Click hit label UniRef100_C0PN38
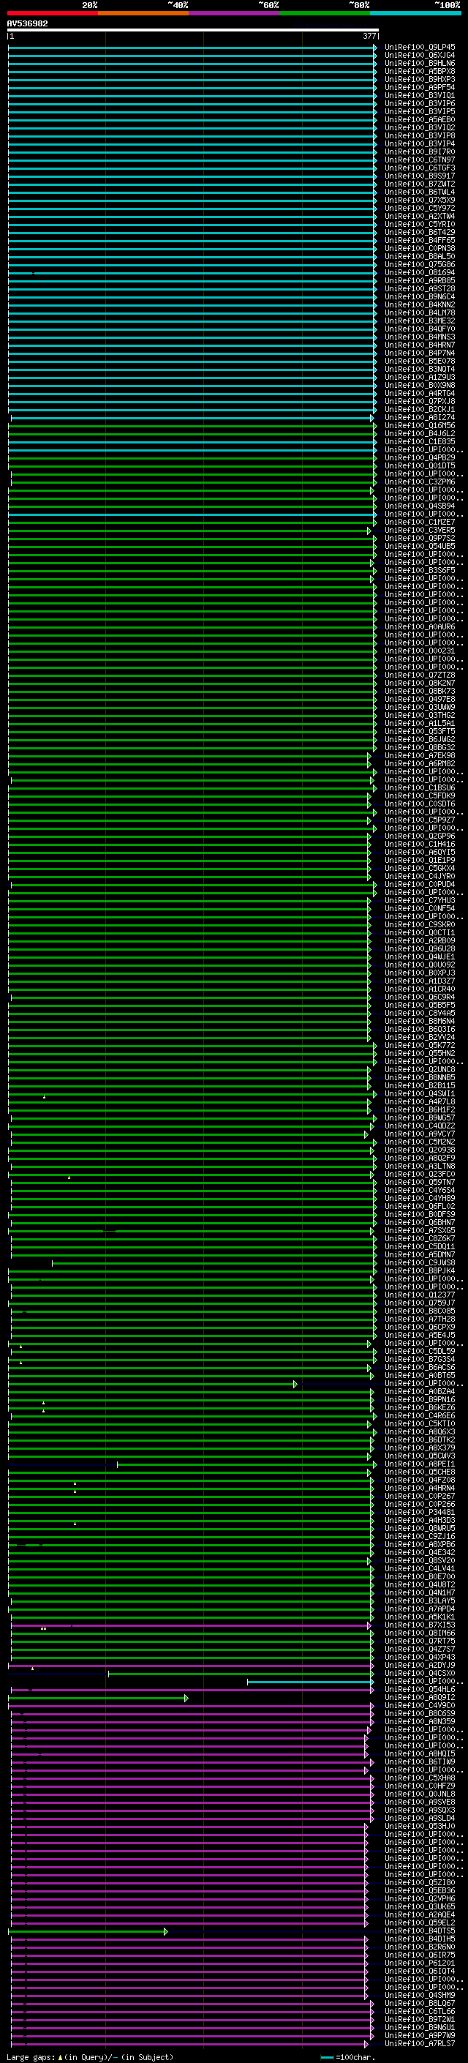 click(x=420, y=248)
